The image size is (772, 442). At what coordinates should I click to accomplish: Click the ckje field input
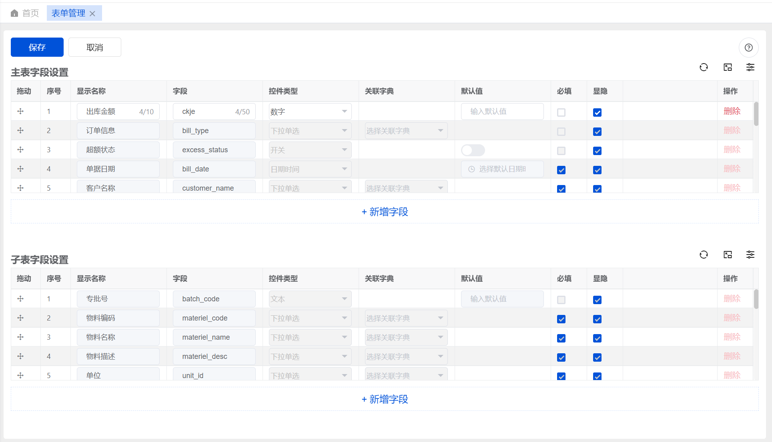214,111
